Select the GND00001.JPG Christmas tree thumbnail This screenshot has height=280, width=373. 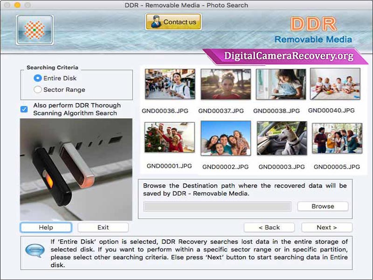170,137
